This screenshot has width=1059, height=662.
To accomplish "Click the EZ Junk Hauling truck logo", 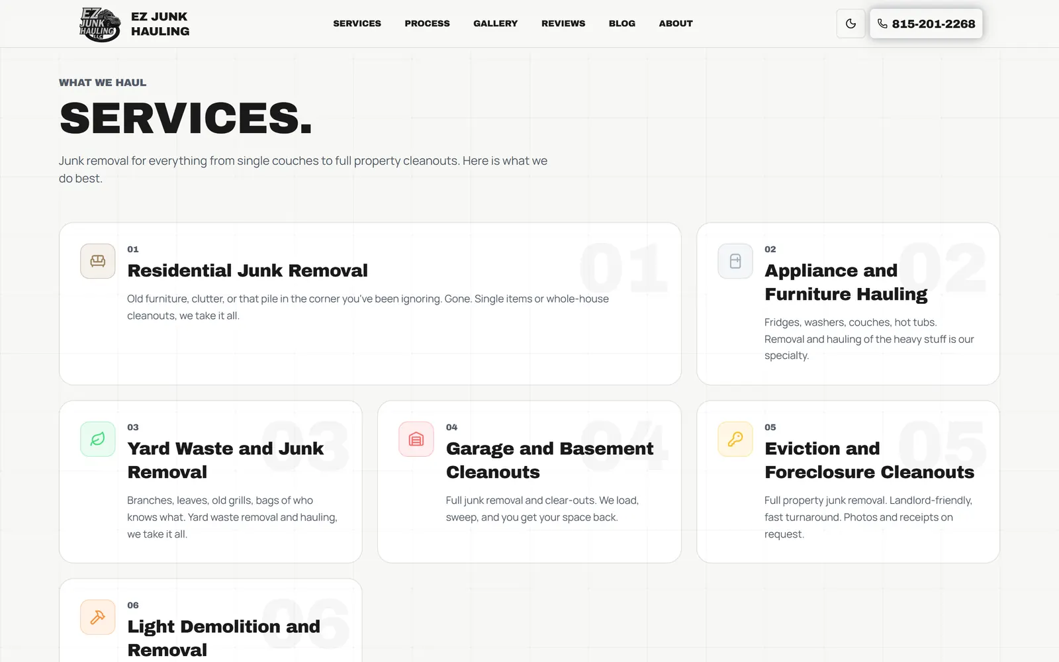I will coord(100,24).
